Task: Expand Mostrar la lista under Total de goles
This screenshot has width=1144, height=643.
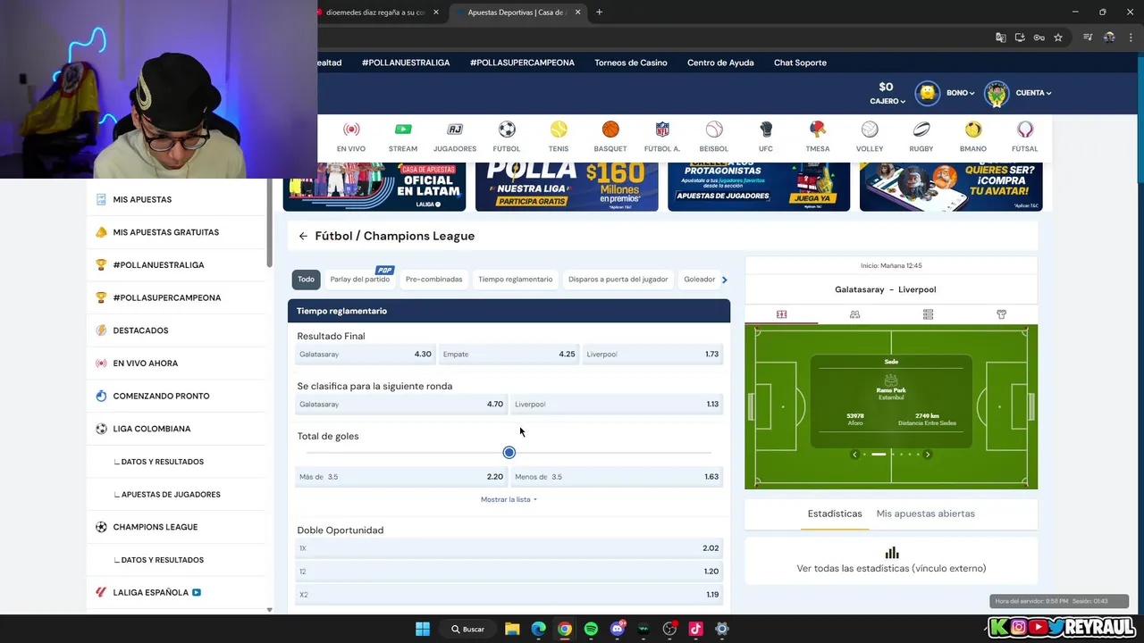Action: tap(509, 499)
